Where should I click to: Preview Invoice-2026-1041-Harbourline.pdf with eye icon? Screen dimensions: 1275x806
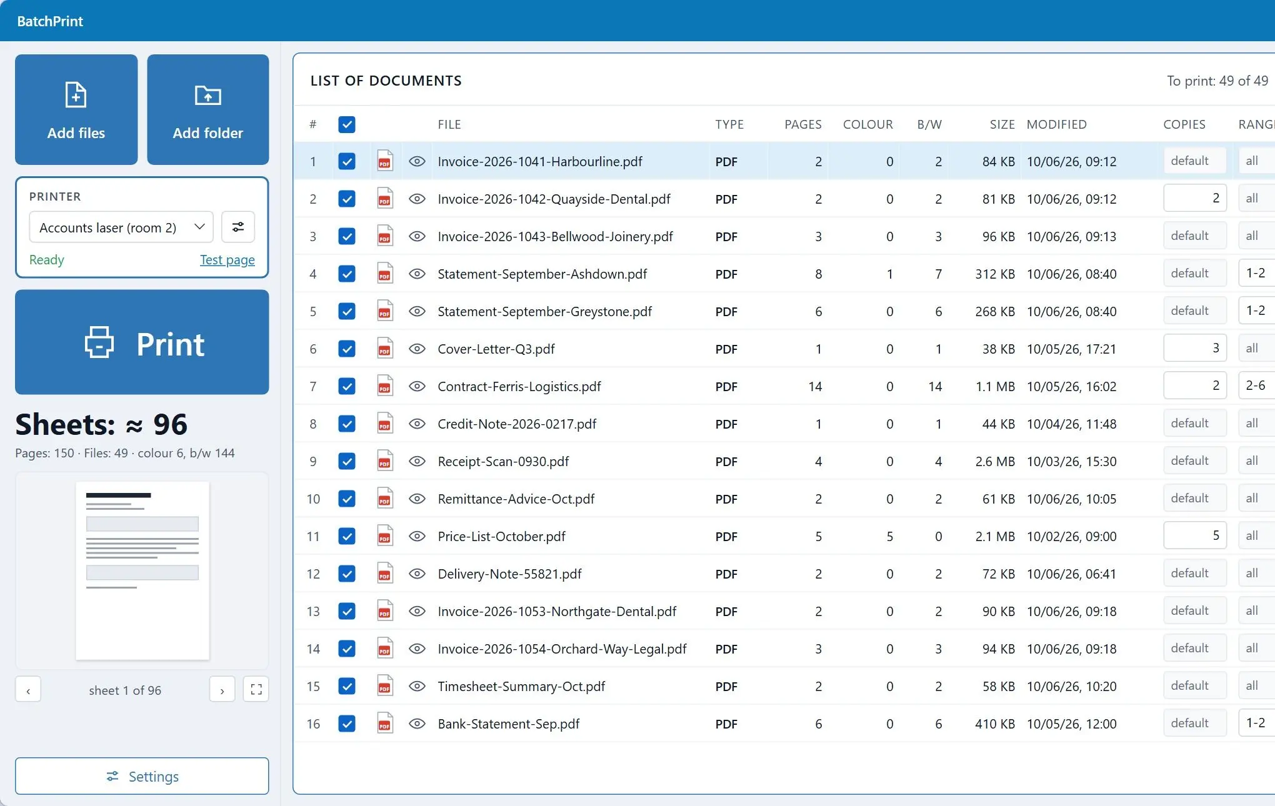tap(417, 161)
